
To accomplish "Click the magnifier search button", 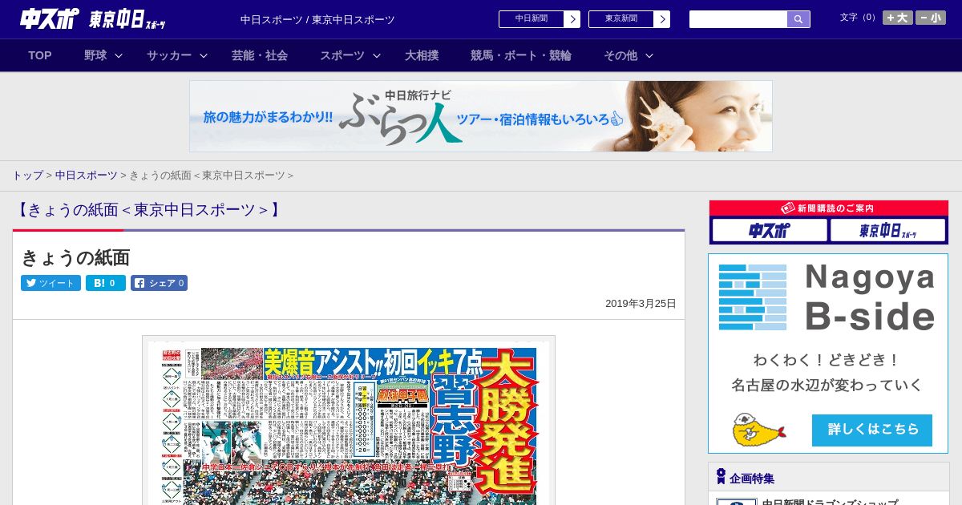I will tap(798, 19).
